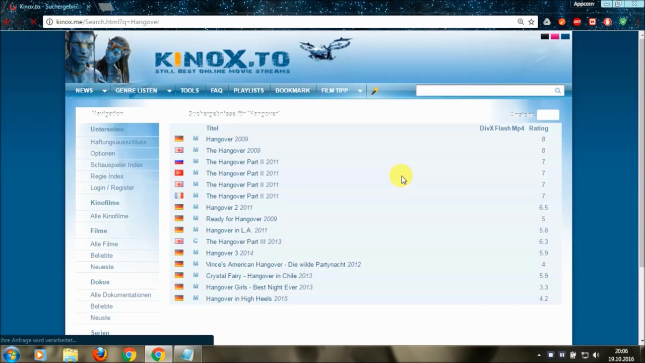Open the BOOKMARK menu item
The height and width of the screenshot is (363, 645).
(x=292, y=91)
